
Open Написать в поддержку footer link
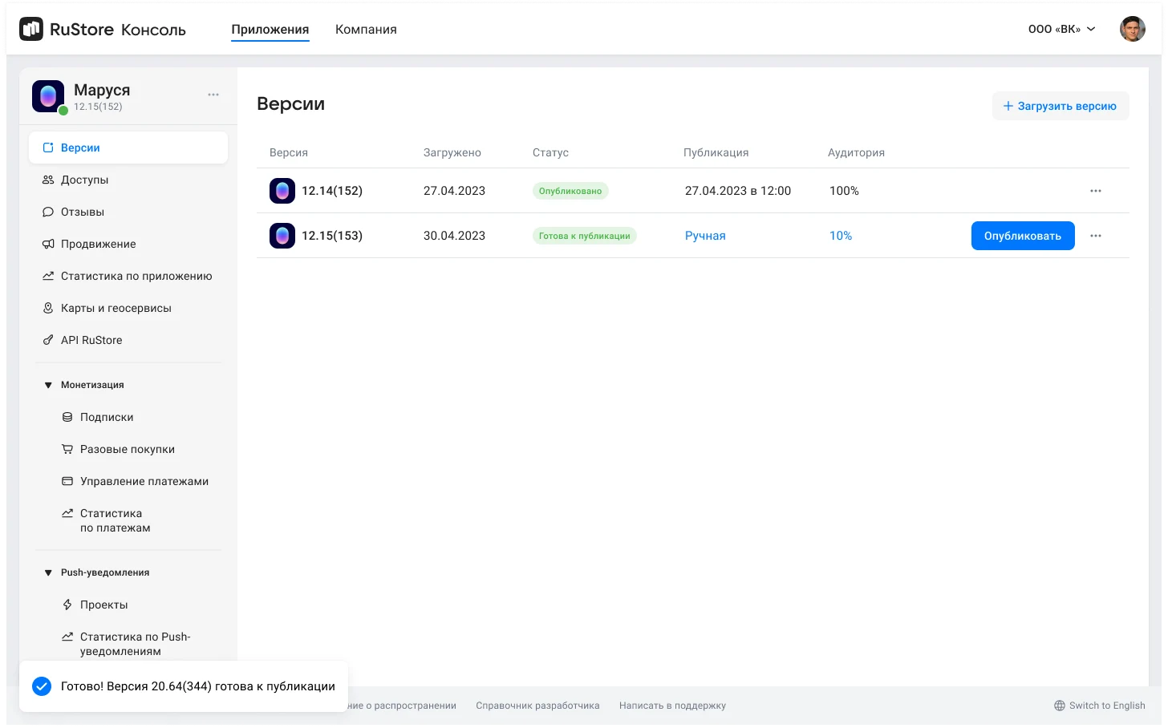coord(672,706)
